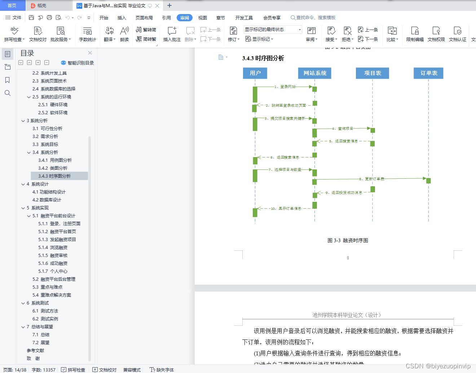
Task: Jump to 参考文献 in outline
Action: (x=35, y=351)
